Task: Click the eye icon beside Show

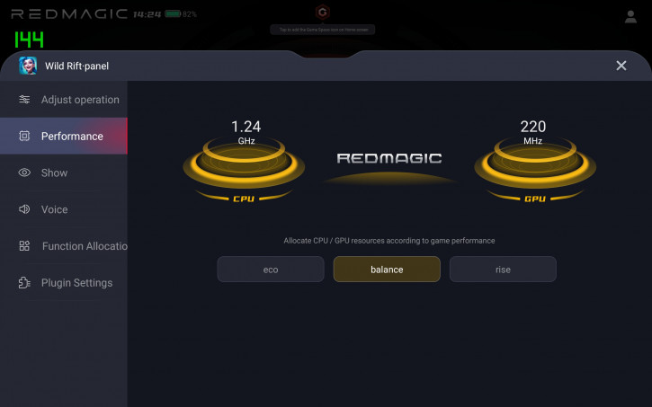Action: click(24, 173)
